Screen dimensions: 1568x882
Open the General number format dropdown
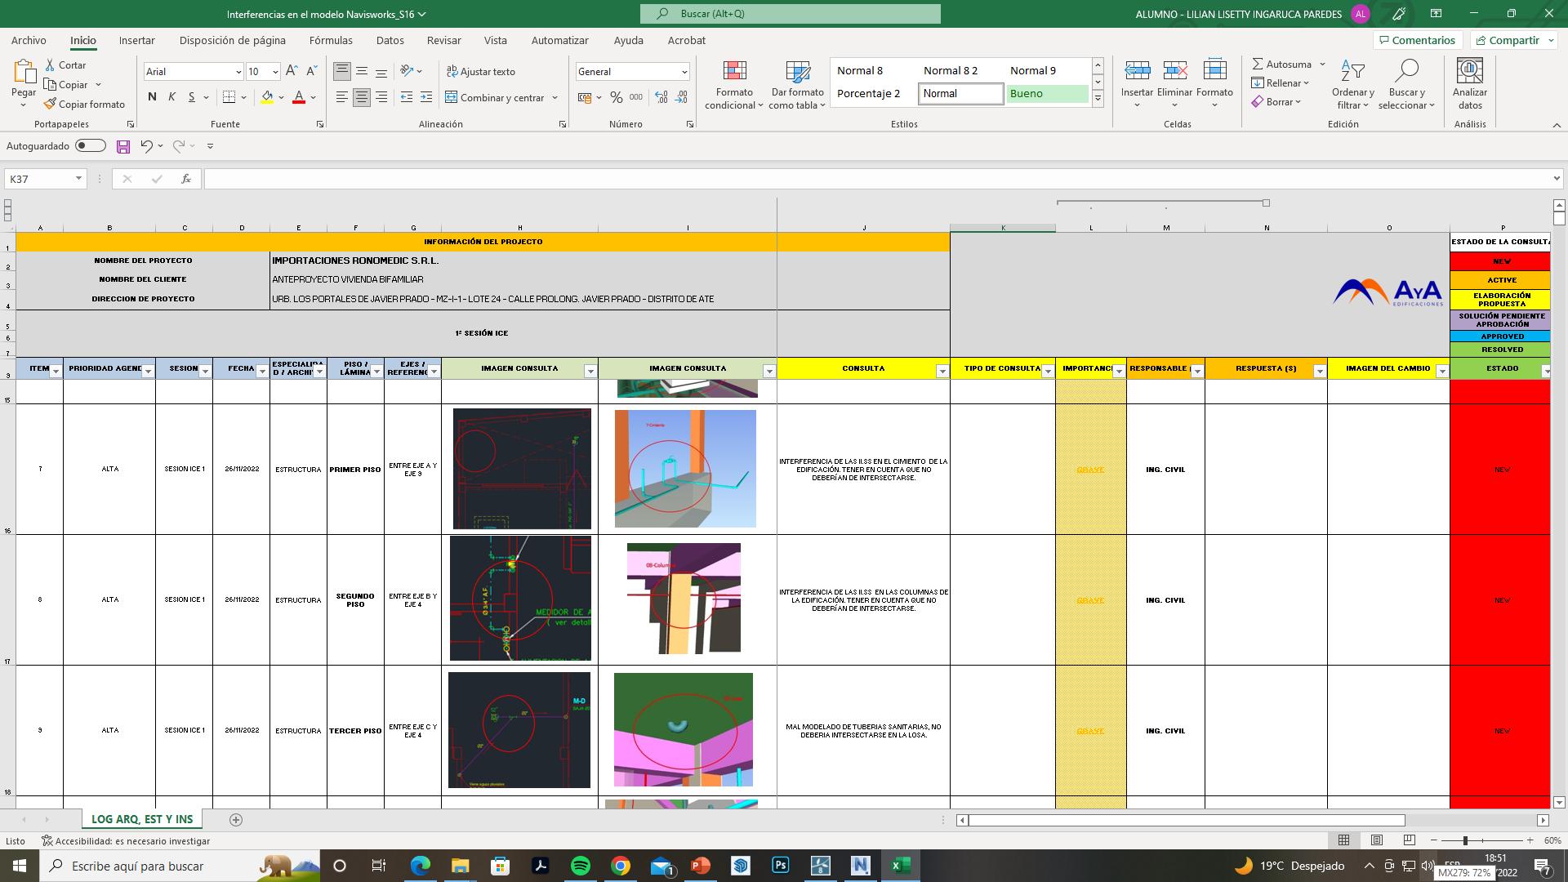click(684, 72)
